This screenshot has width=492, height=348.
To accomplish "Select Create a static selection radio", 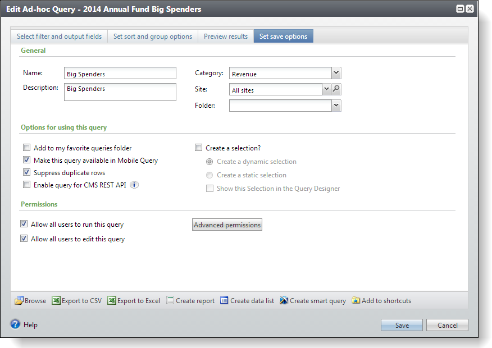I will pyautogui.click(x=209, y=175).
